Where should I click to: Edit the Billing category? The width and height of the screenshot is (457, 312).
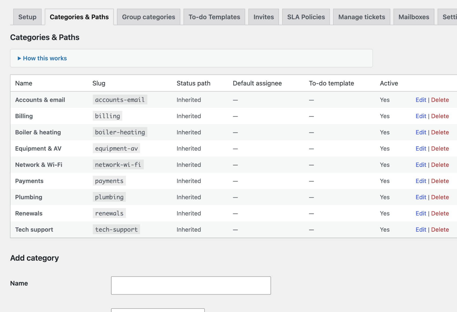pyautogui.click(x=421, y=116)
